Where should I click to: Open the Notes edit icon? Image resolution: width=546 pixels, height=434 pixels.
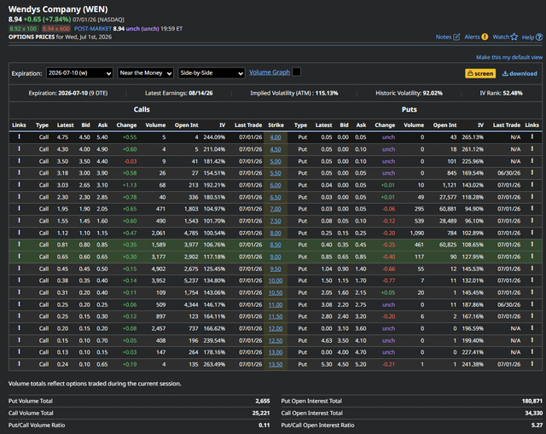456,37
